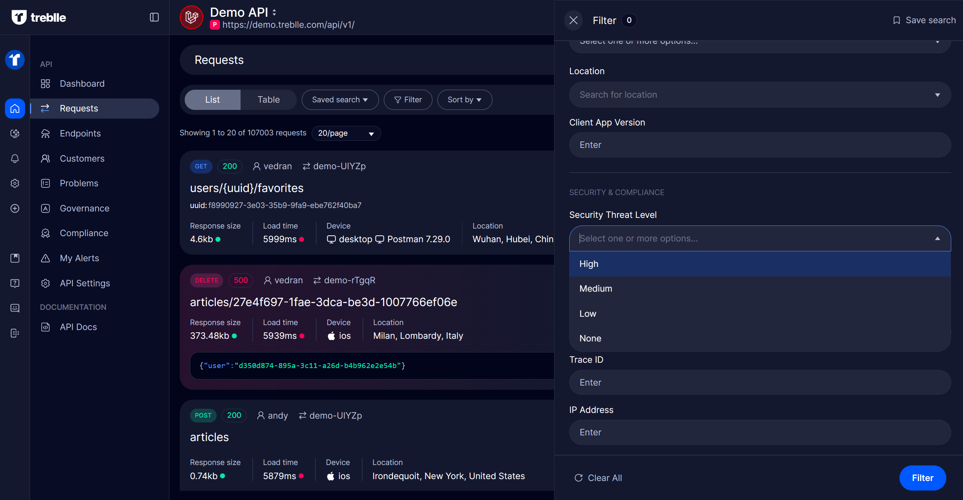Click the Demo API Laravel logo
The width and height of the screenshot is (963, 500).
pos(192,17)
